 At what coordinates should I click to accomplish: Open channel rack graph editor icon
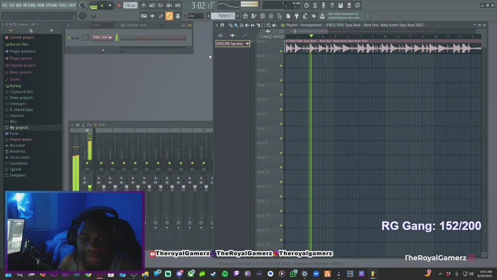click(x=183, y=25)
